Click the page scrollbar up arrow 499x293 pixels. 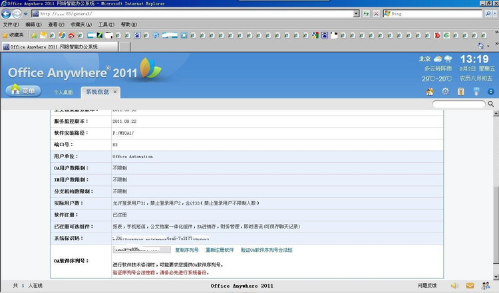tap(496, 113)
